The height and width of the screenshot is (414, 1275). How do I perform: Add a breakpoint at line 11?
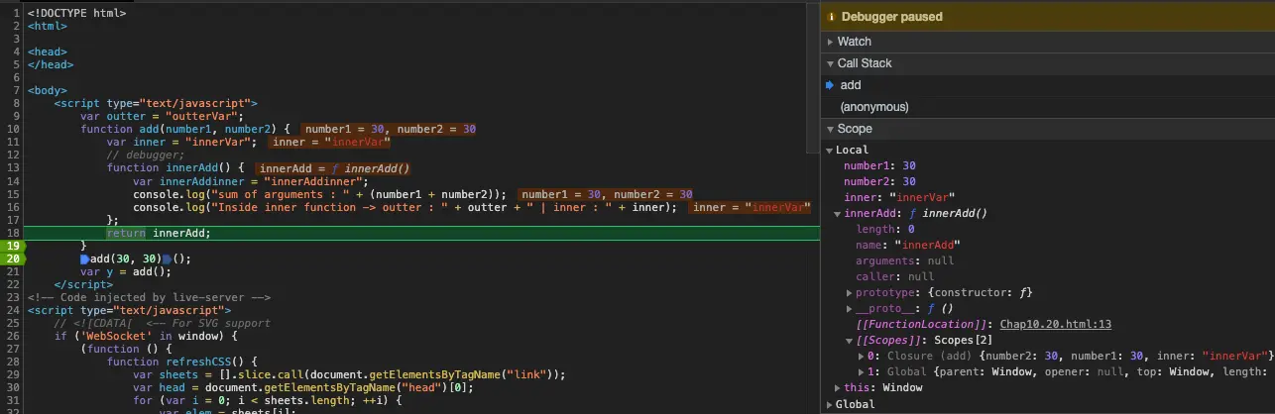(11, 143)
